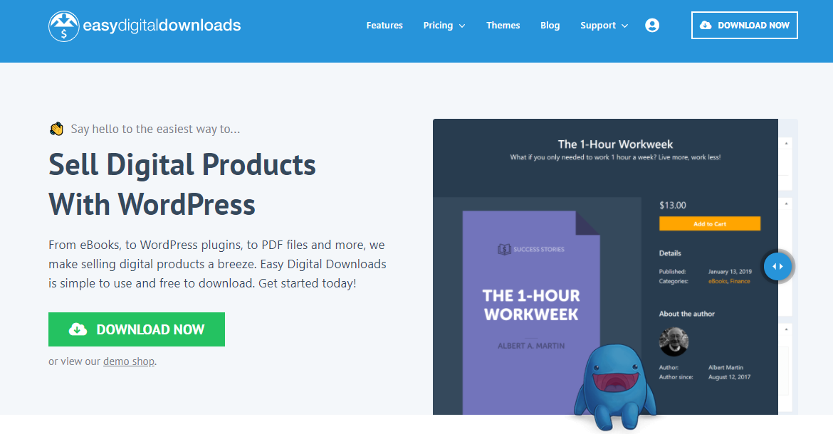Click the outlined header Download Now button
Screen dimensions: 833x434
pyautogui.click(x=744, y=25)
